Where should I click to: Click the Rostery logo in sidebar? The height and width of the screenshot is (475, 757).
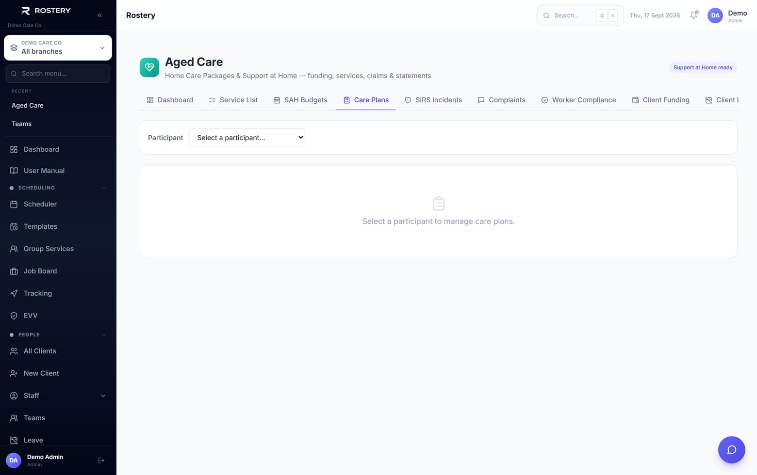[46, 11]
